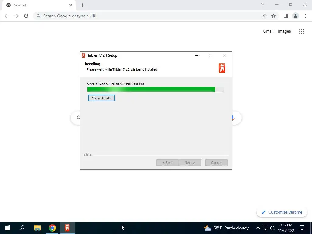
Task: Open Chrome three-dot menu
Action: tap(305, 16)
